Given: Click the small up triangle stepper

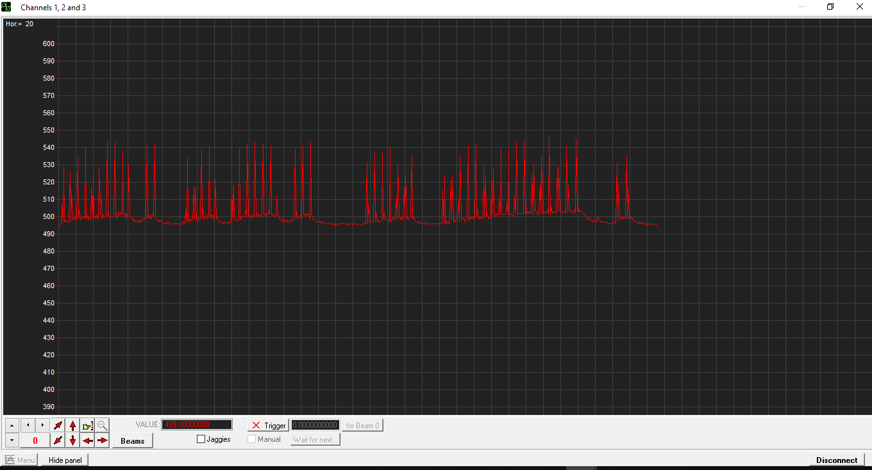Looking at the screenshot, I should coord(12,425).
